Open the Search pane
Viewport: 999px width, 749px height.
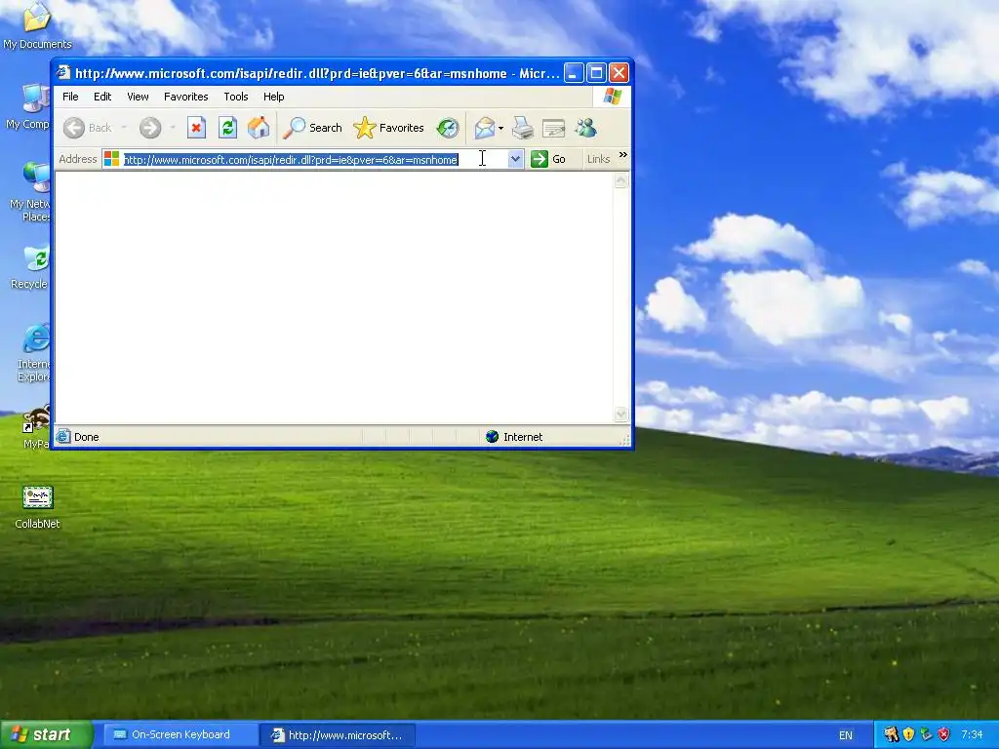[313, 128]
